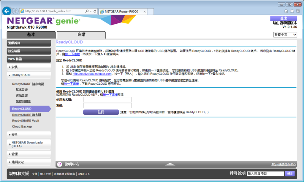Collapse the ReadySHARE section
Screen dimensions: 304x182
click(29, 75)
